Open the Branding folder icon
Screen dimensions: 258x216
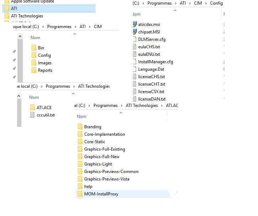coord(80,127)
